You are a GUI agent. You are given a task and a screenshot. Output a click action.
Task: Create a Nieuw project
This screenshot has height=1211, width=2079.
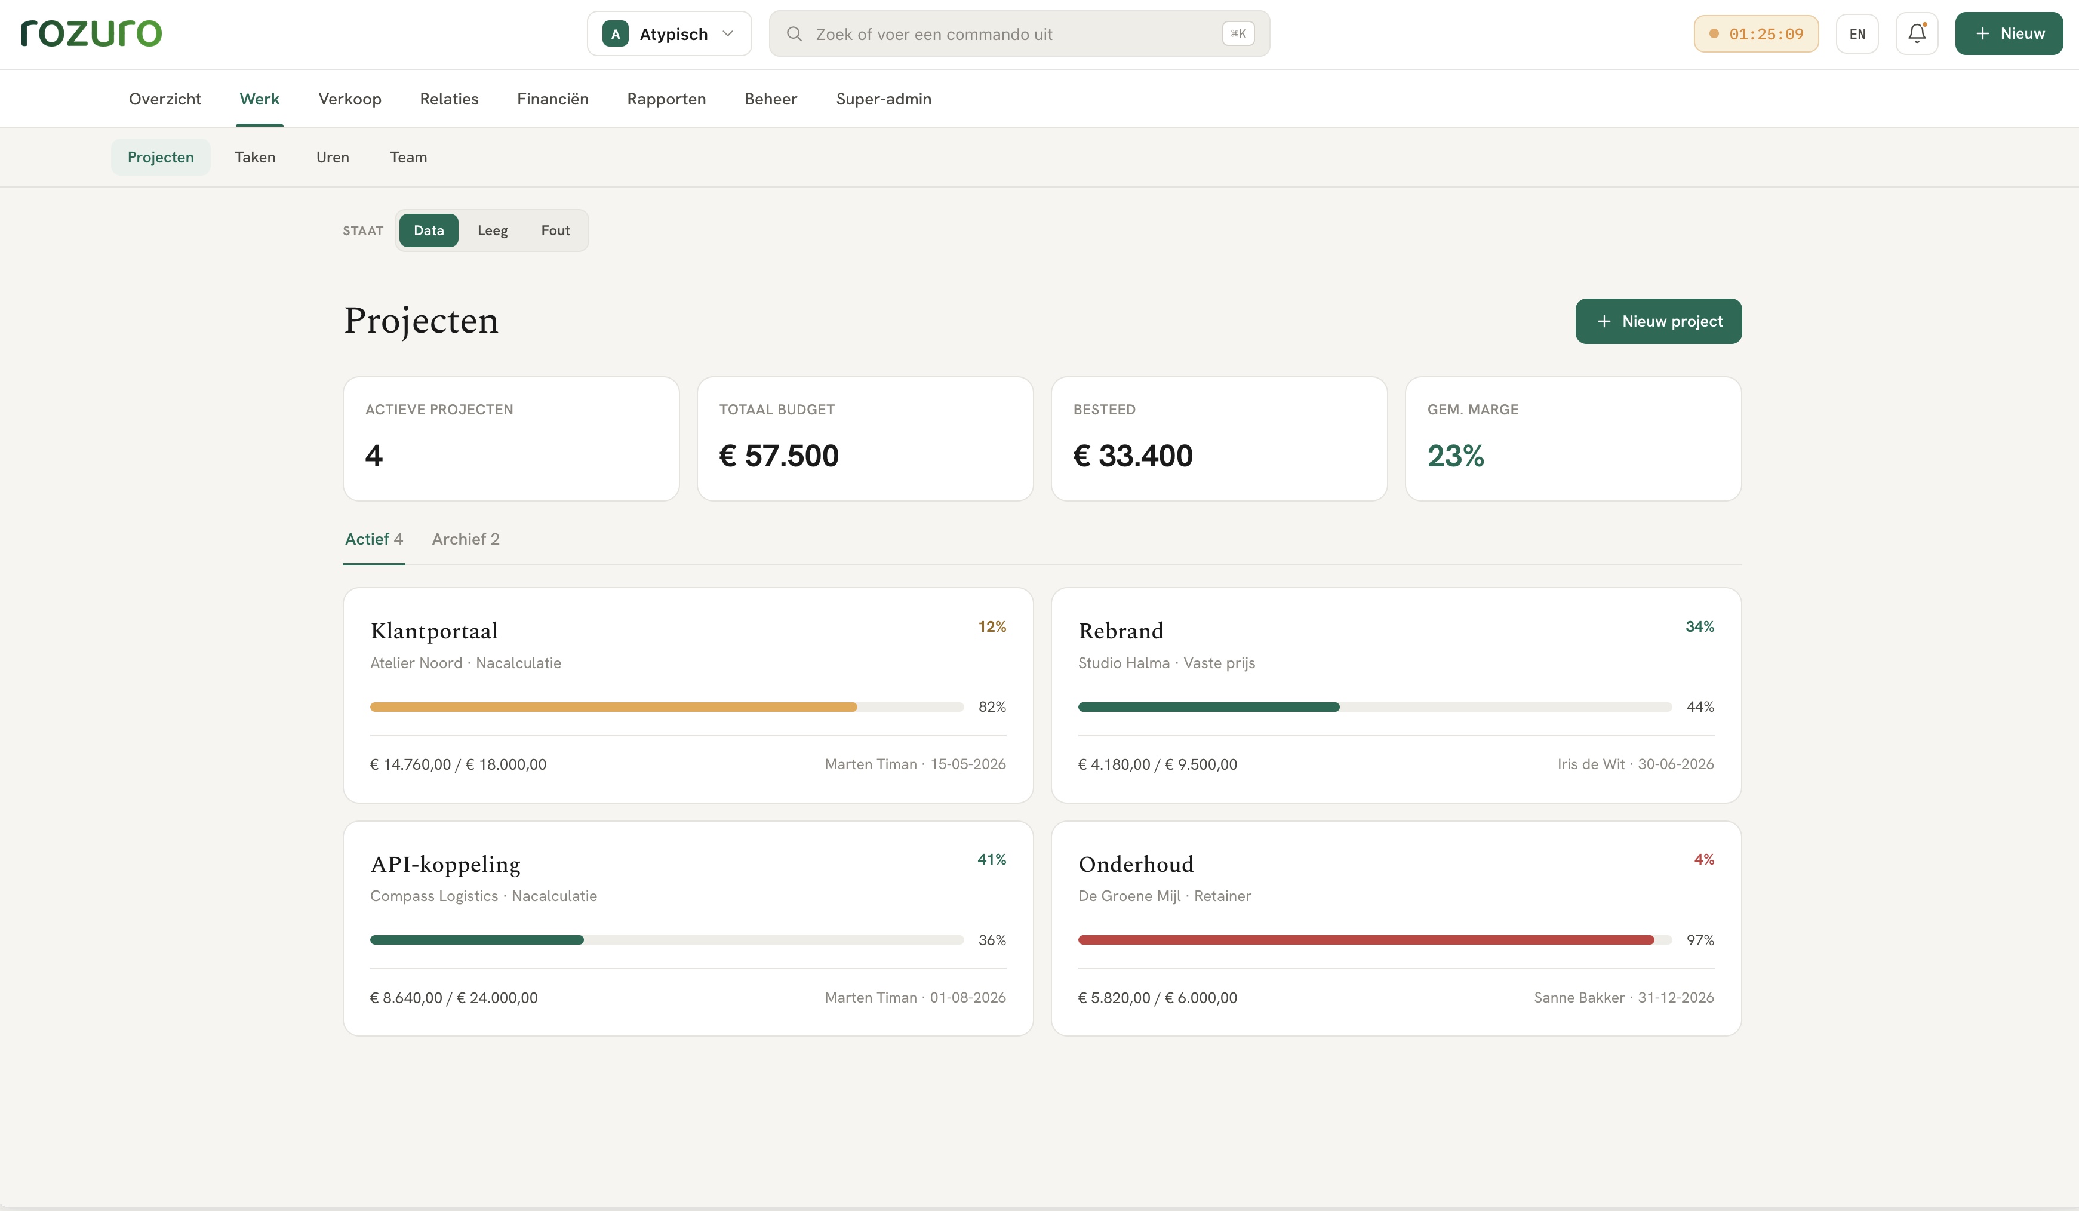click(x=1658, y=321)
